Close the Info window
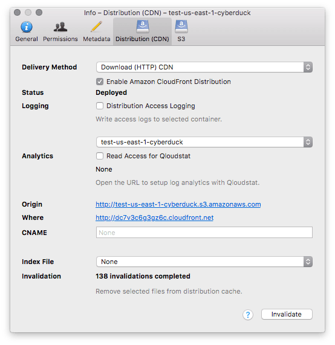 (x=17, y=12)
